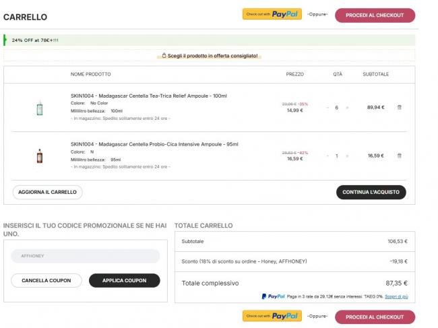Select the 89,94 € row subtotal
This screenshot has width=438, height=328.
point(376,107)
